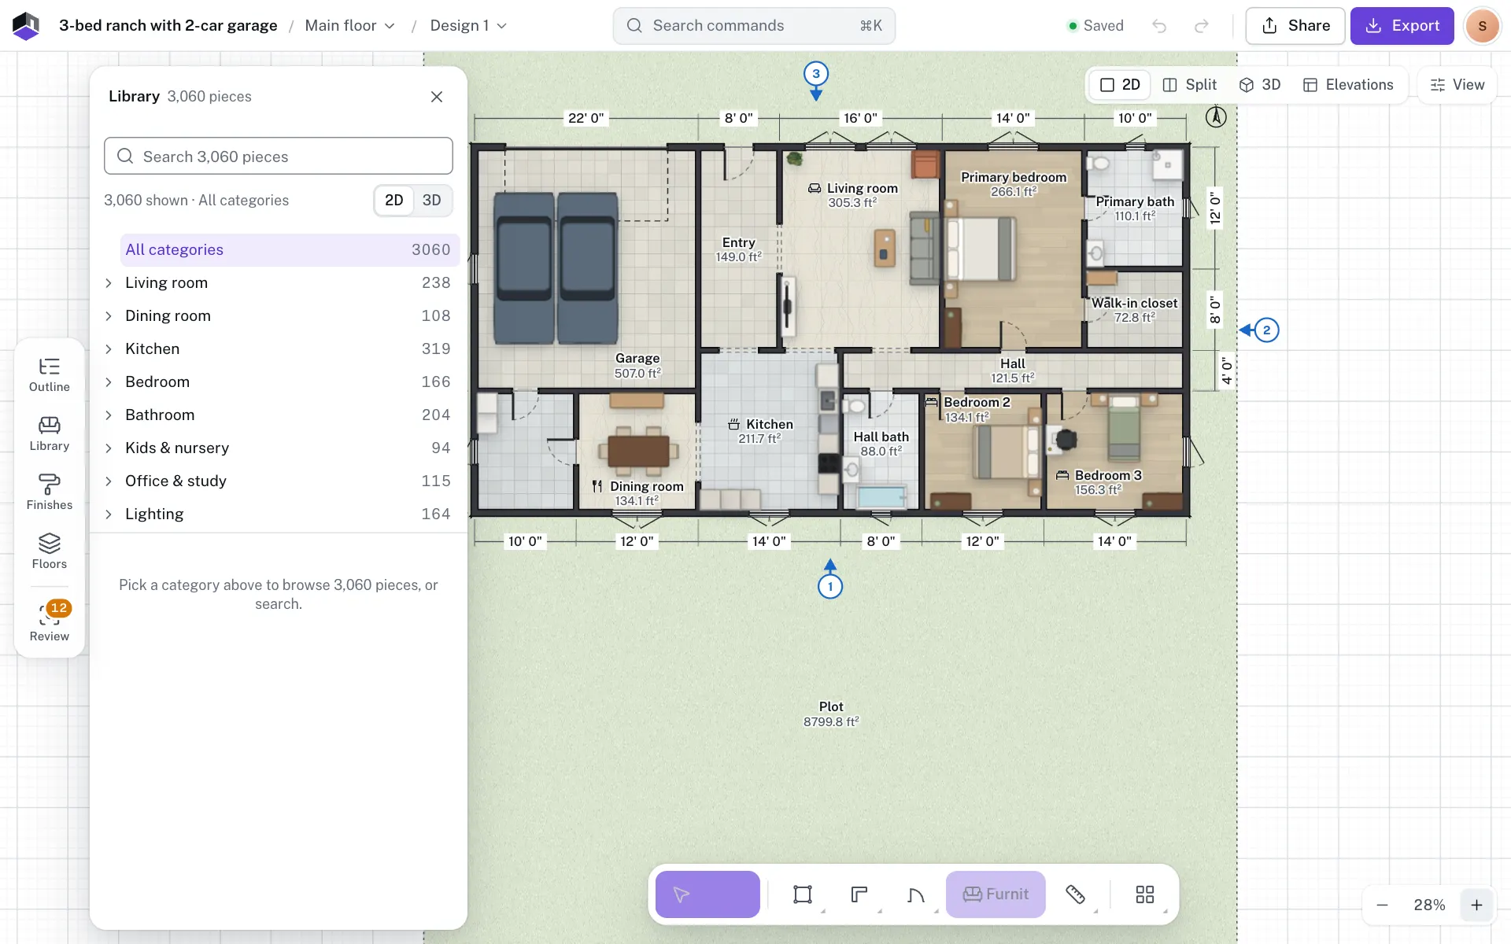Open the Library sidebar panel
This screenshot has height=944, width=1511.
click(49, 434)
